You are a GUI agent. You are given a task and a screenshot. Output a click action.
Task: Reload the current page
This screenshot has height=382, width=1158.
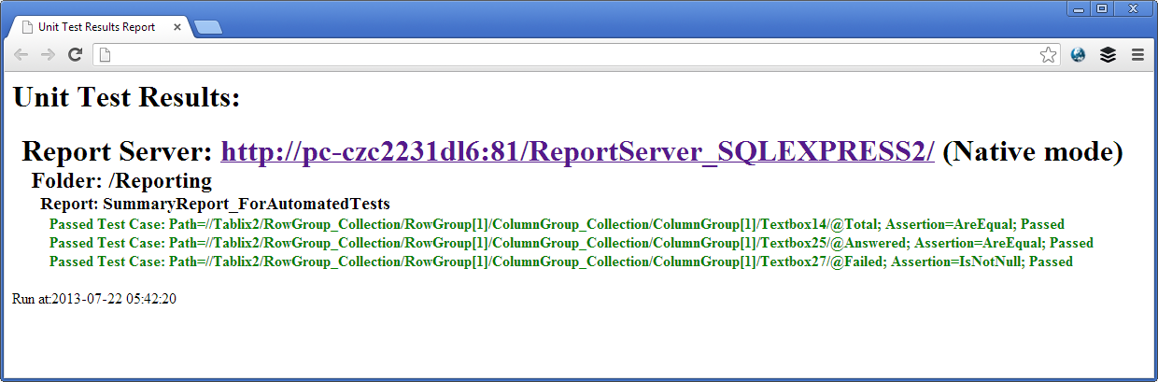pos(76,55)
